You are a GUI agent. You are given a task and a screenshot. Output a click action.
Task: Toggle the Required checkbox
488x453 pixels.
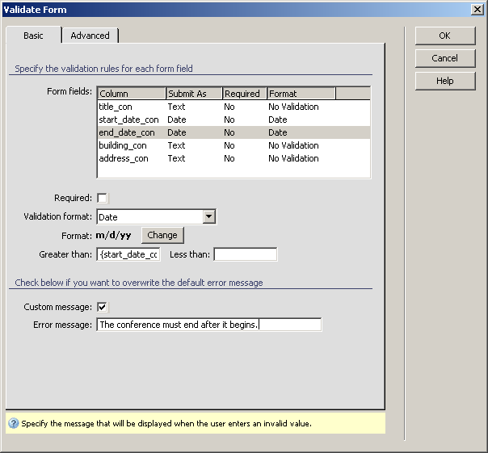point(102,198)
